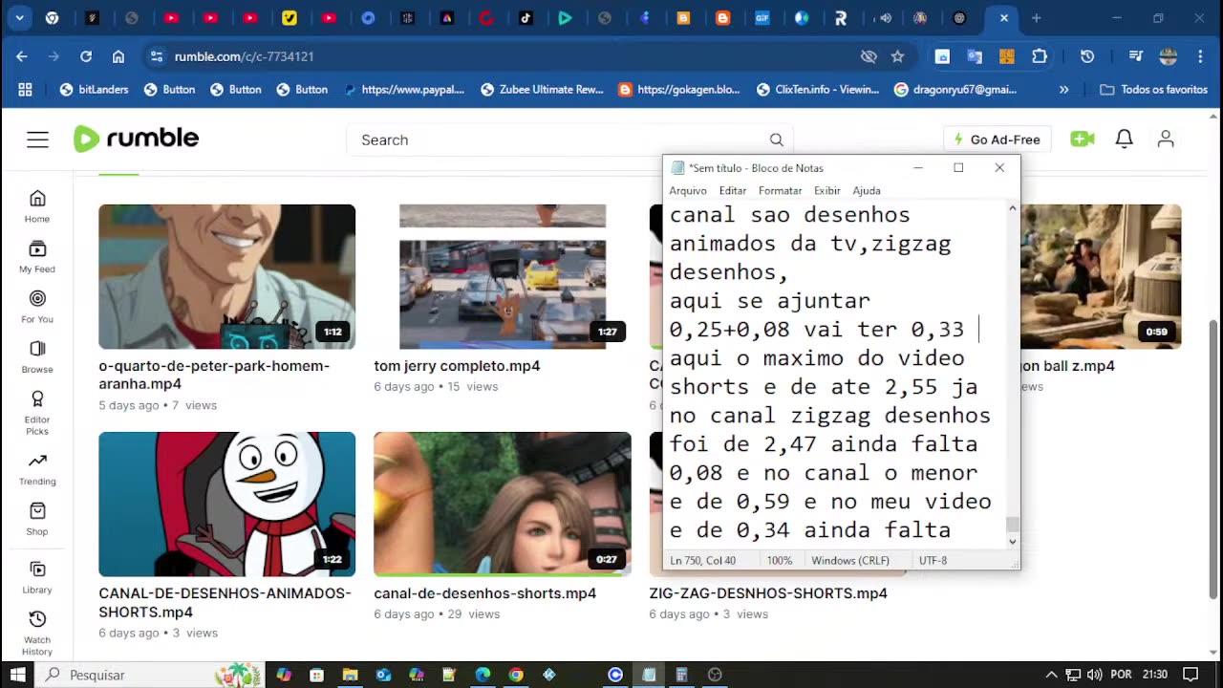Click Notepad scrollbar down arrow
The image size is (1223, 688).
tap(1013, 542)
